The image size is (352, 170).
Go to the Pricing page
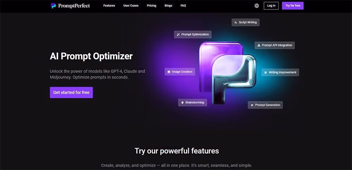[x=151, y=6]
